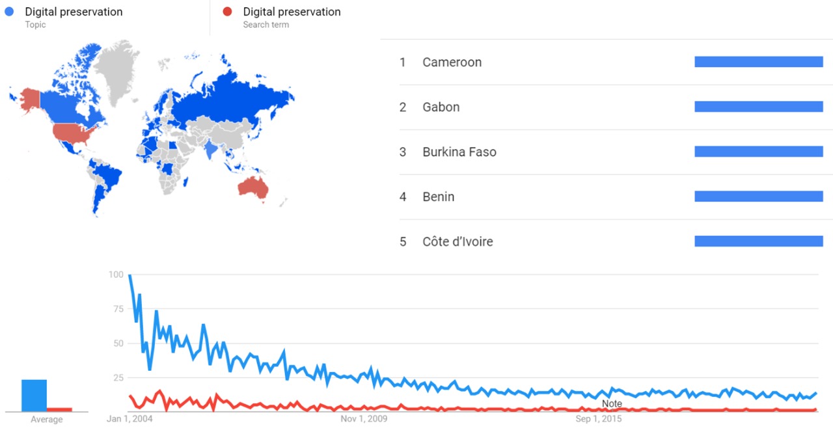The image size is (833, 432).
Task: Click the blue Digital preservation Topic dot
Action: tap(9, 12)
